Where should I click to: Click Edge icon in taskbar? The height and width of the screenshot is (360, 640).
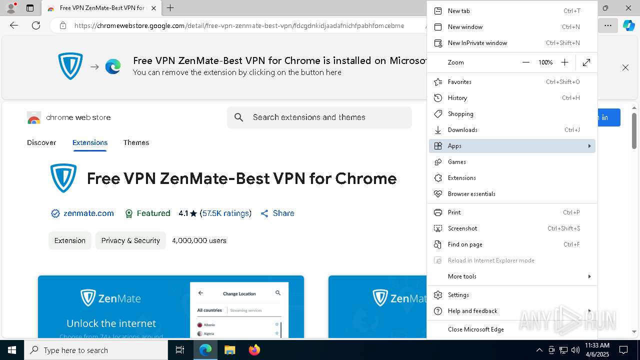pos(205,350)
